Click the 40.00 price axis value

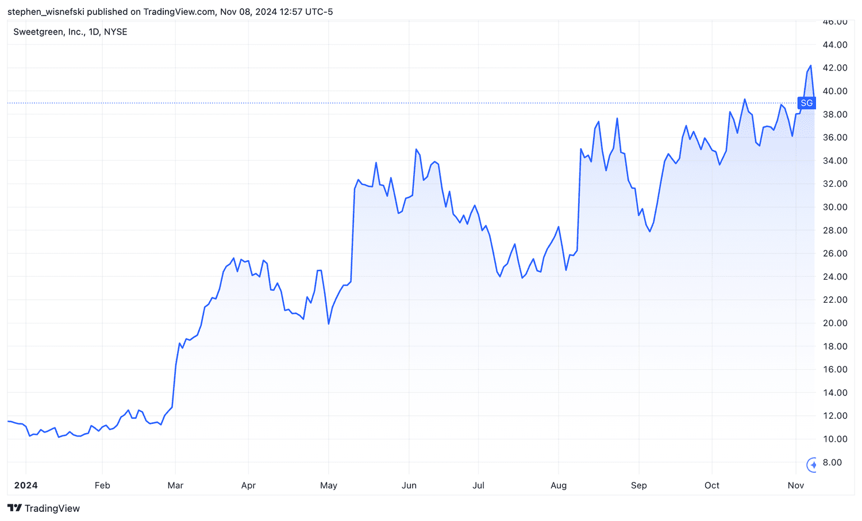pyautogui.click(x=835, y=91)
